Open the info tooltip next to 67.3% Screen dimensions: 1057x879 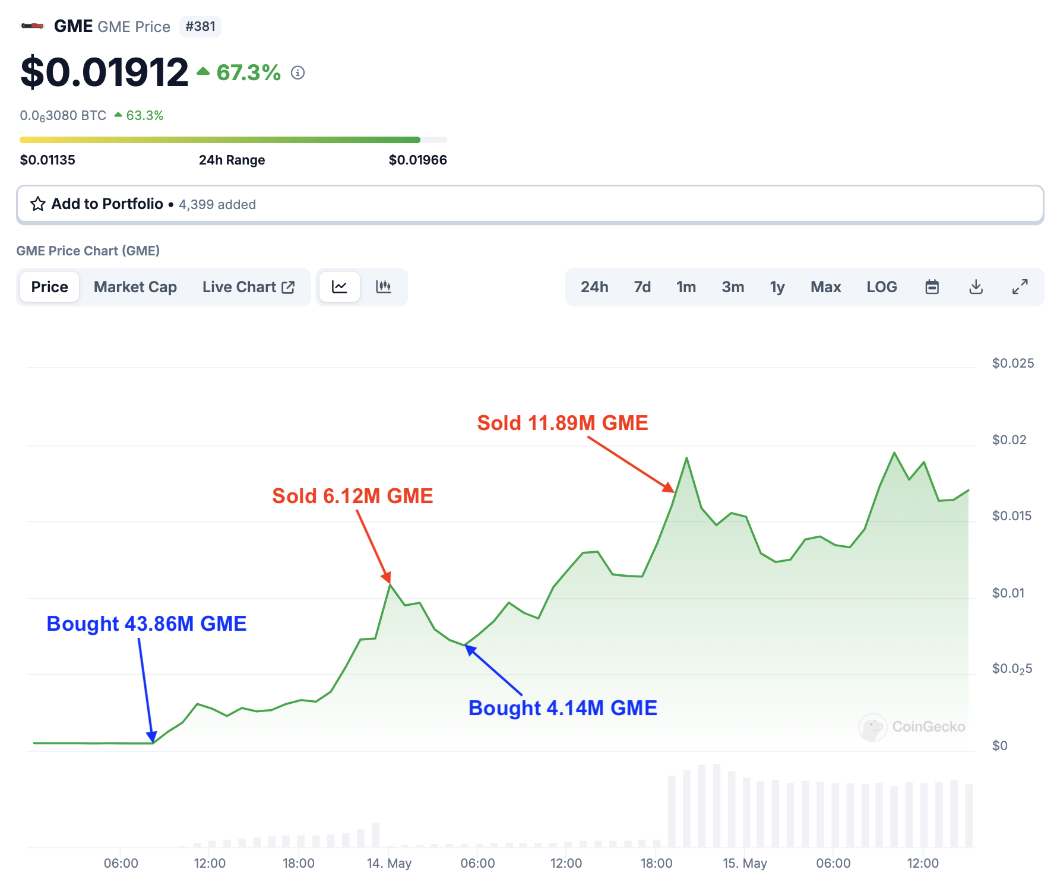[x=298, y=72]
